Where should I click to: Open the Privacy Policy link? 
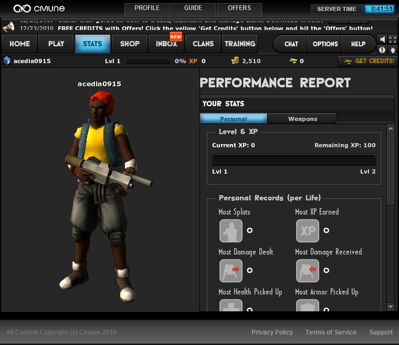(x=272, y=332)
